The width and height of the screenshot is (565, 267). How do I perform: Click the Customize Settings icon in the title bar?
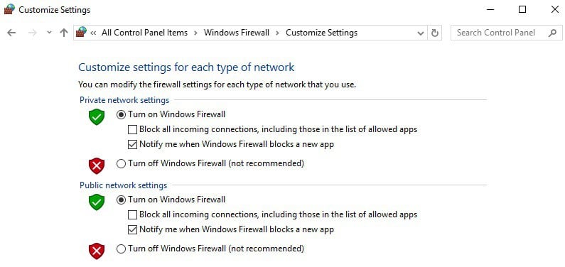(9, 9)
